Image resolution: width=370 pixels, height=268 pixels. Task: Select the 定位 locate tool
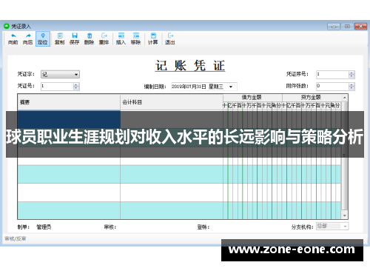pyautogui.click(x=43, y=39)
